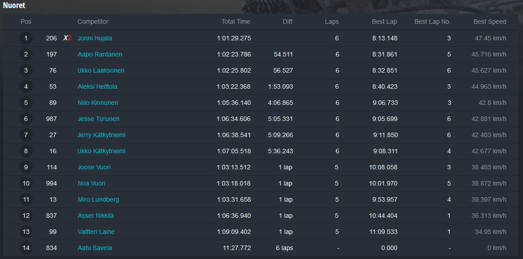Viewport: 523px width, 259px height.
Task: Select Asser Nikkilä from the table
Action: 96,216
